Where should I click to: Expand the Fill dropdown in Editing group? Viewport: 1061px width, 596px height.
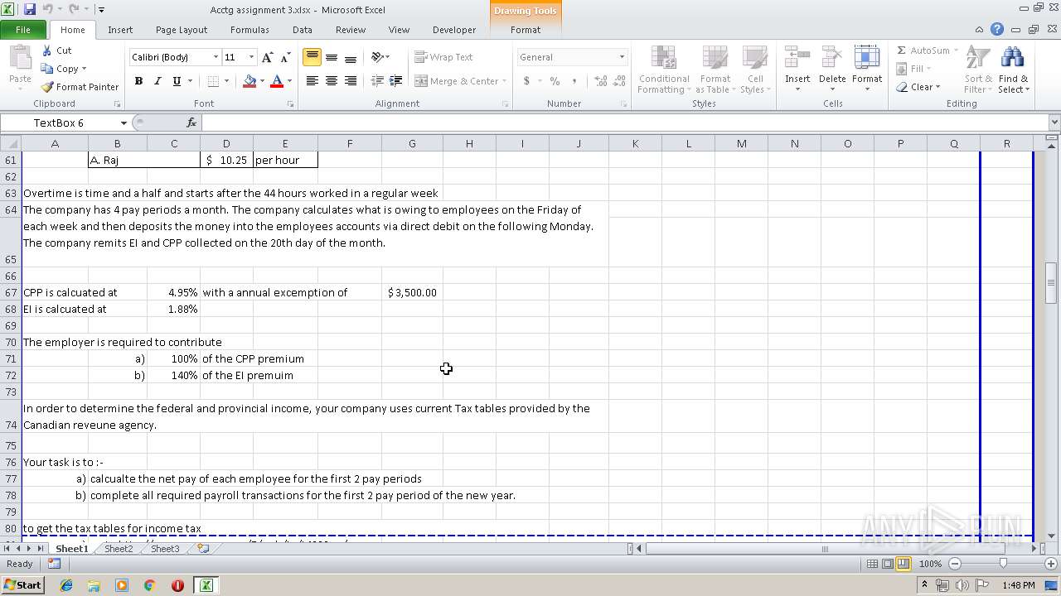tap(928, 69)
